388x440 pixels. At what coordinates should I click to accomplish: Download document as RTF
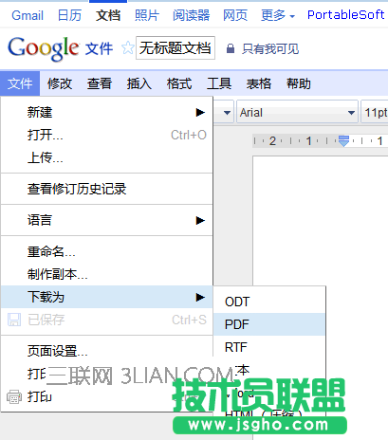269,347
